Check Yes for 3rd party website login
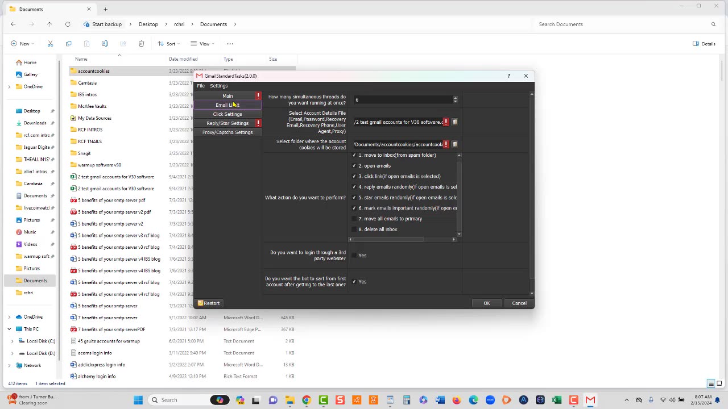Screen dimensions: 728x409 354,256
